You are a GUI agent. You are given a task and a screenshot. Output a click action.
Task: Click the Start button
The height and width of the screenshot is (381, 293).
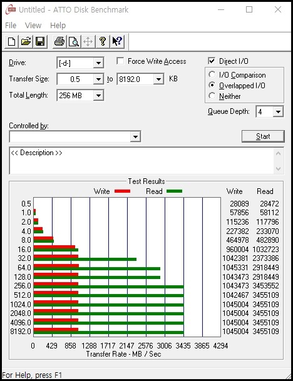pos(263,136)
